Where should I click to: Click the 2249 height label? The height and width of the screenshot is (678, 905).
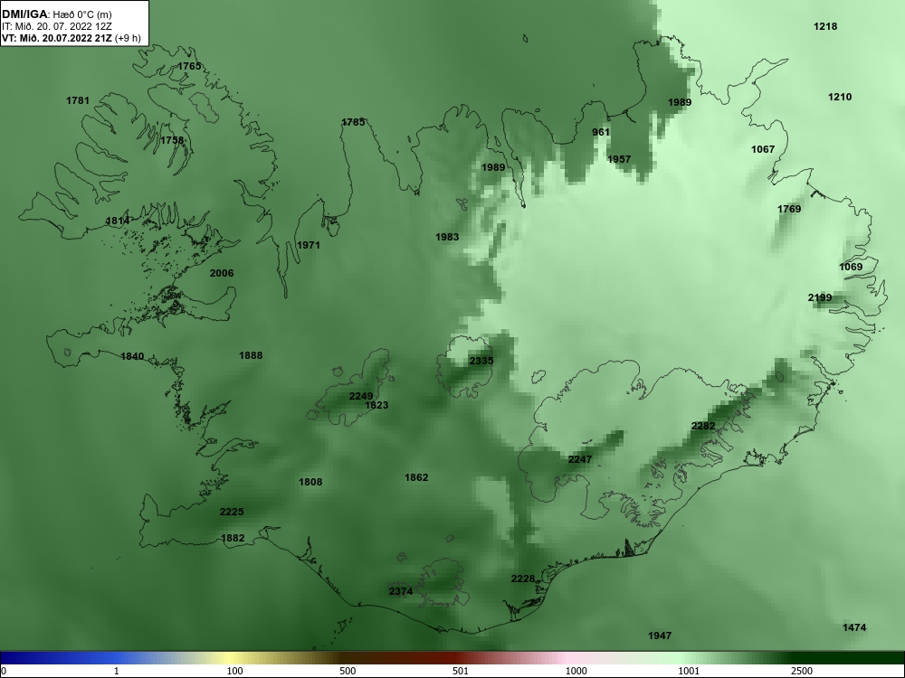pyautogui.click(x=361, y=396)
